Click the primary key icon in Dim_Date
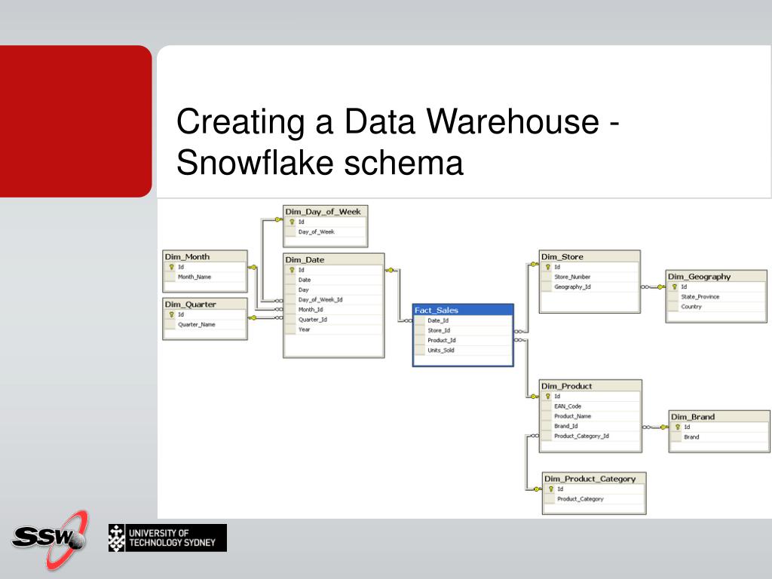The image size is (772, 579). [x=292, y=271]
